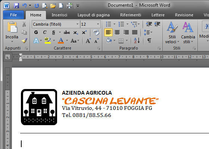Expand the borders dropdown arrow
The width and height of the screenshot is (209, 149).
coord(127,41)
